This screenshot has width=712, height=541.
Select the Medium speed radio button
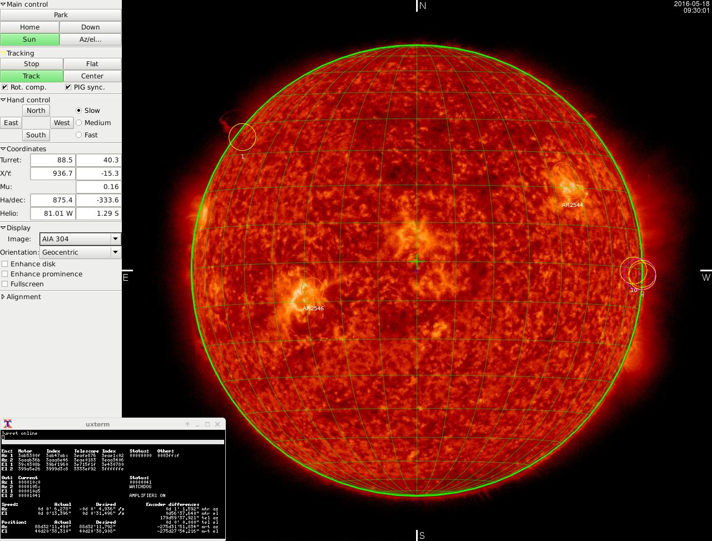coord(78,123)
